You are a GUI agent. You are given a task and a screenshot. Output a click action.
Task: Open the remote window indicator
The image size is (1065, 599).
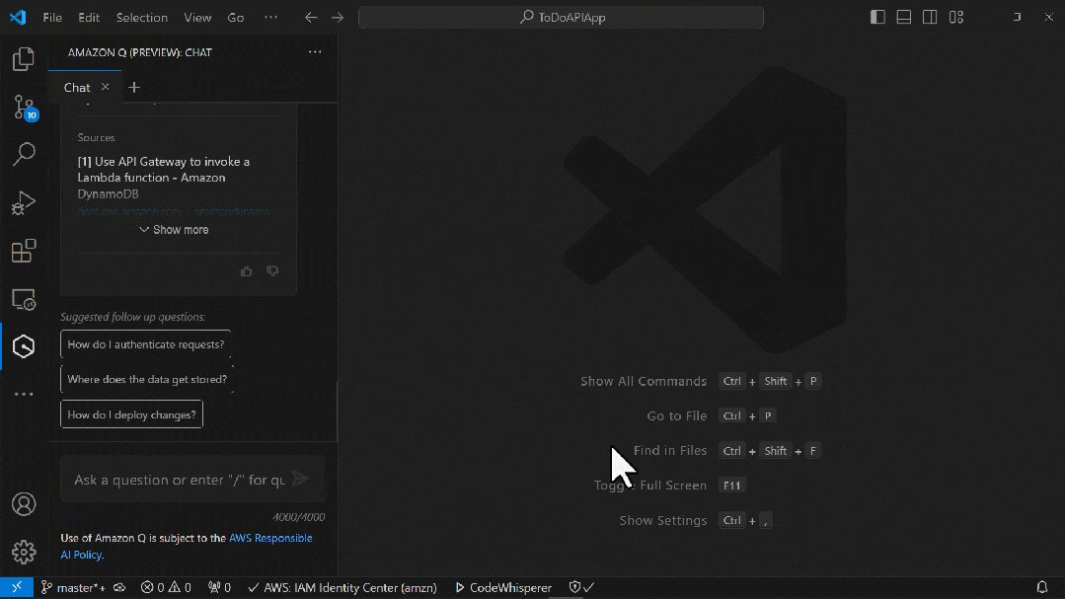click(x=17, y=587)
